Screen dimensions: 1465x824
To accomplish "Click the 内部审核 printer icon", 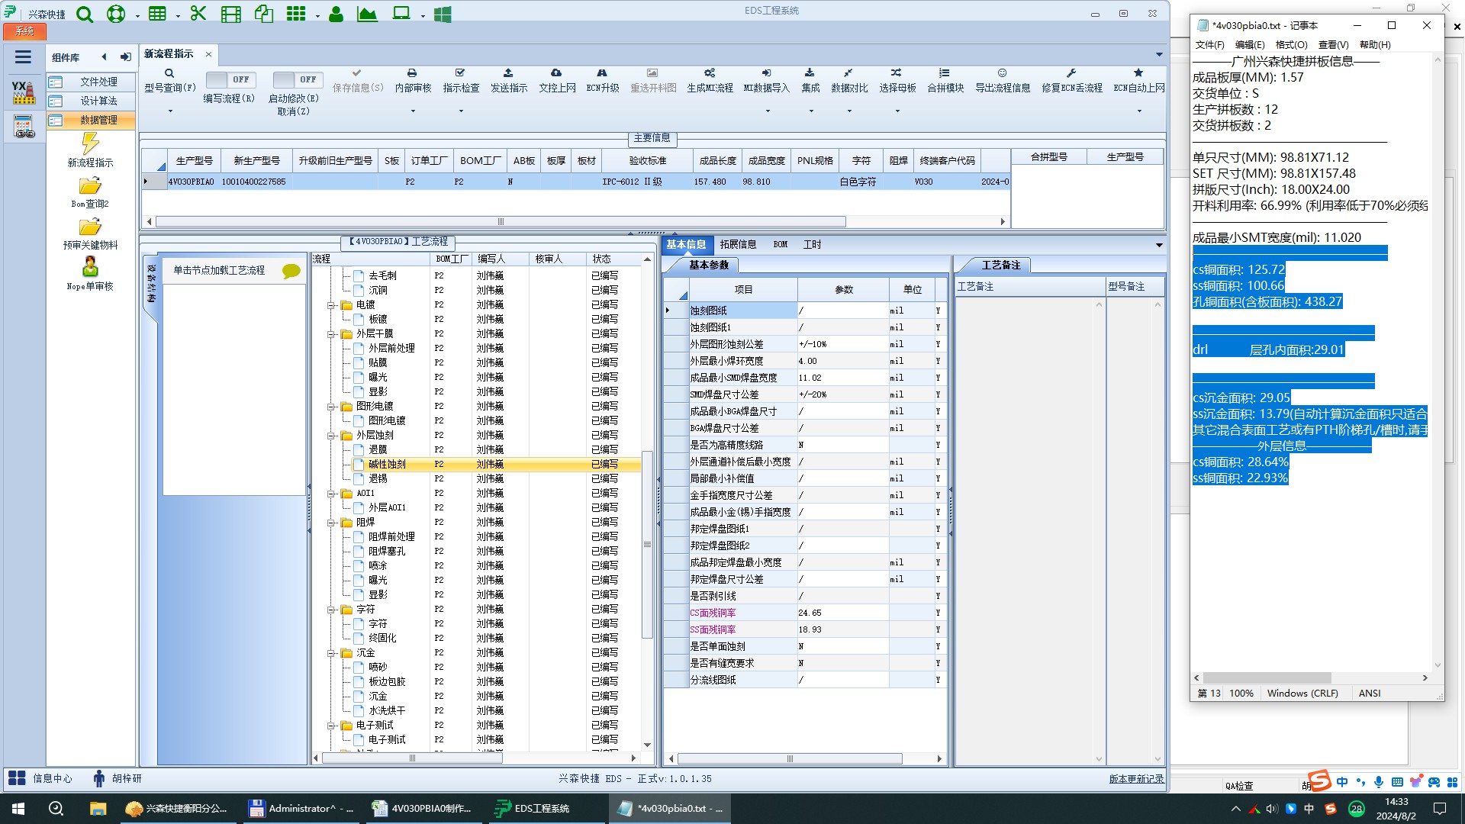I will click(412, 73).
